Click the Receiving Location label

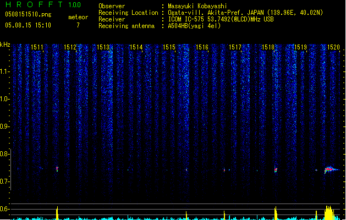[128, 13]
